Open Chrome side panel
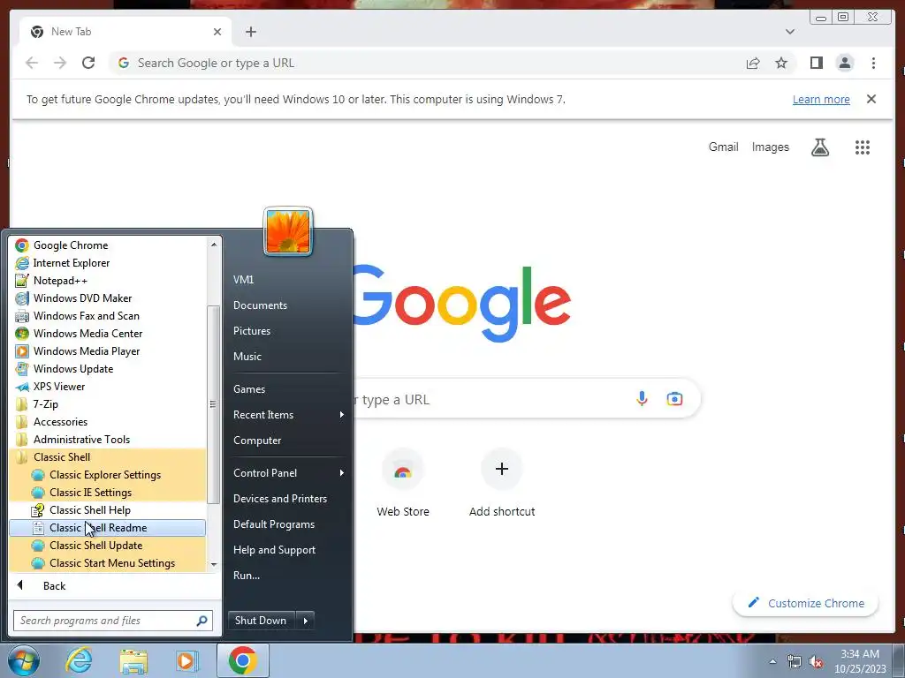This screenshot has width=905, height=678. click(x=816, y=63)
